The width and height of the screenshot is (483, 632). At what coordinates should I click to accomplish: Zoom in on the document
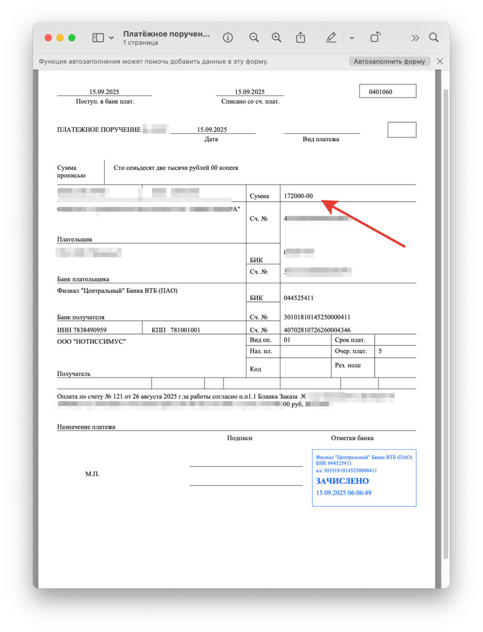(x=277, y=37)
